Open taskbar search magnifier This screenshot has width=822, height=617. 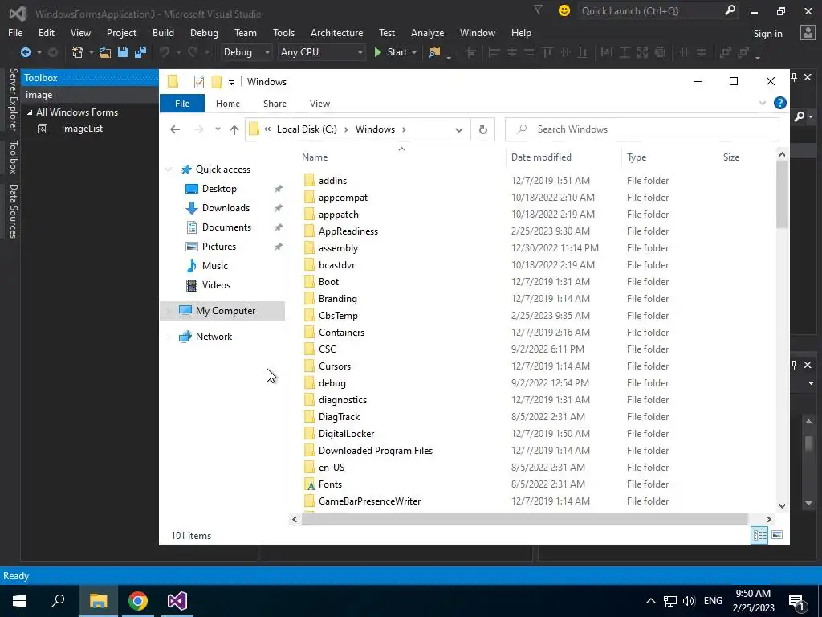coord(58,601)
